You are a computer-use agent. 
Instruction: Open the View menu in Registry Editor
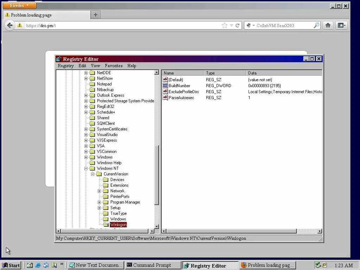95,66
